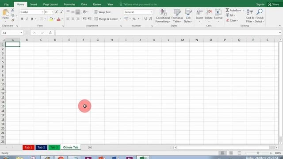The width and height of the screenshot is (283, 159).
Task: Click the Accounting Number Format icon
Action: [x=126, y=19]
